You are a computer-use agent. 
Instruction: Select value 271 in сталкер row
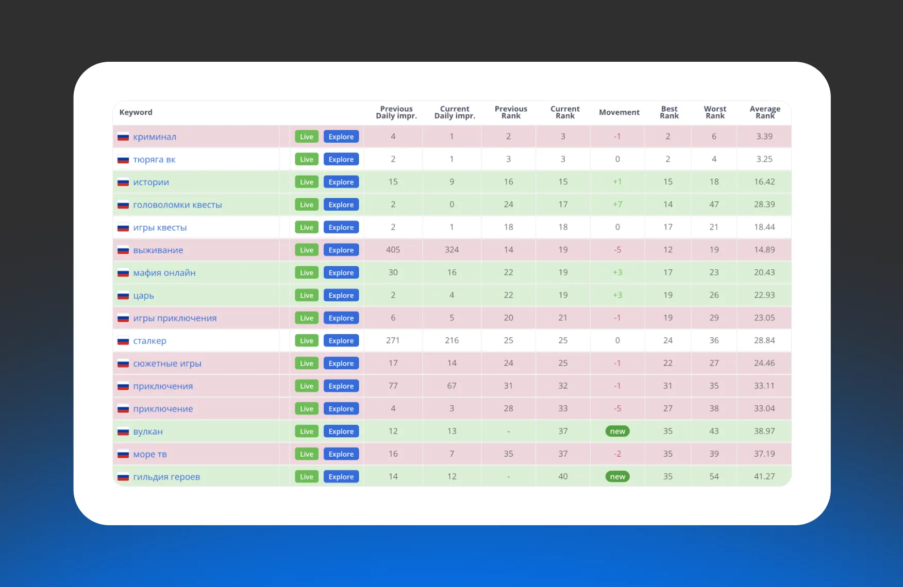point(393,340)
